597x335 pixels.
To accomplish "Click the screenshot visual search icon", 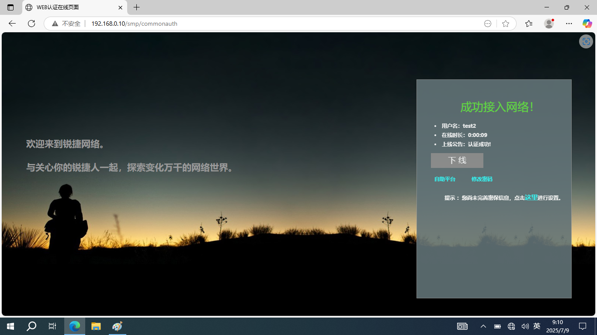I will point(586,42).
